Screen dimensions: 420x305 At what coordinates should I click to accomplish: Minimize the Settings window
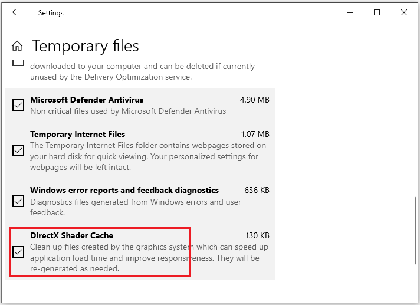click(349, 12)
